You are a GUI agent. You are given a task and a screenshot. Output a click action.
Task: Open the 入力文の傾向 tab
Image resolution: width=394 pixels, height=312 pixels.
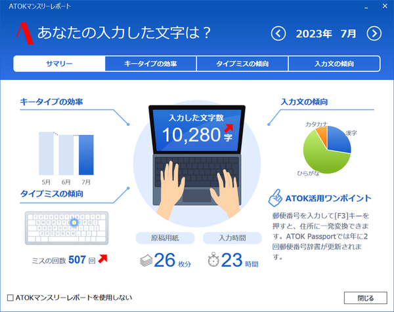(334, 64)
